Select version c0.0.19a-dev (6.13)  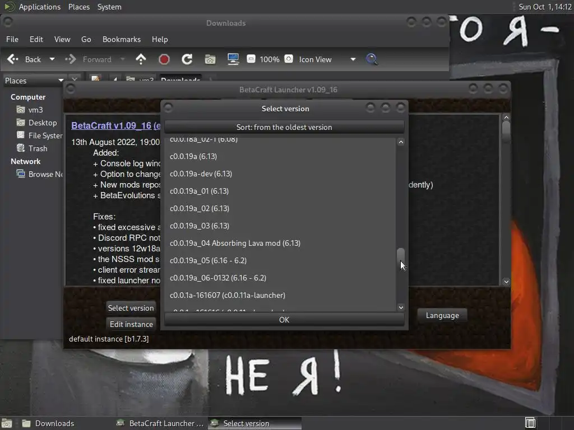(280, 174)
